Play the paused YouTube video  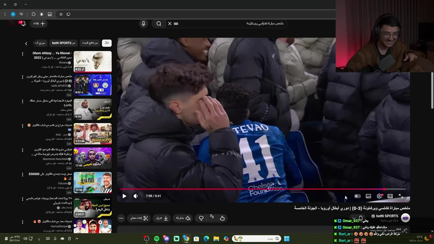[124, 196]
